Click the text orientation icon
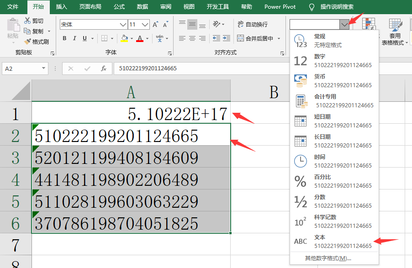 [x=217, y=24]
